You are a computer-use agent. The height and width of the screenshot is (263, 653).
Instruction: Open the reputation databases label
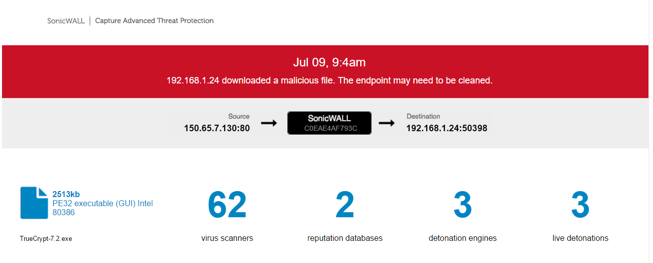pos(345,238)
